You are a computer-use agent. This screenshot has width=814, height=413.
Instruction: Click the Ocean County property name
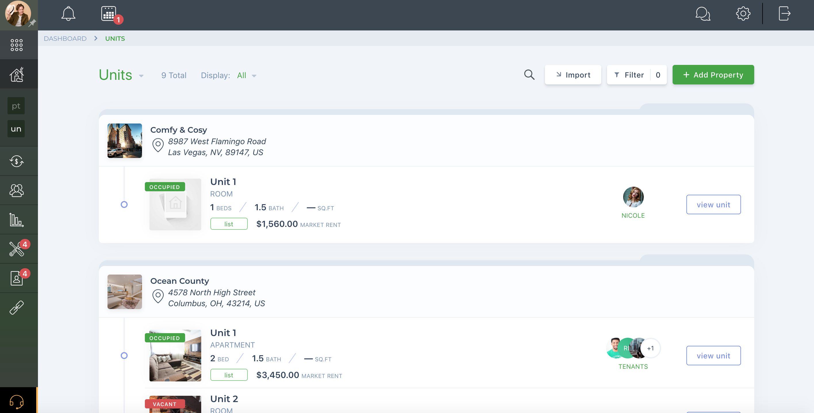pos(180,281)
